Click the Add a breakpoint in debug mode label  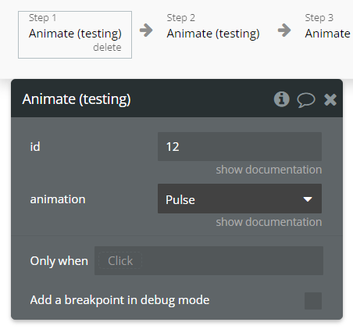[119, 300]
